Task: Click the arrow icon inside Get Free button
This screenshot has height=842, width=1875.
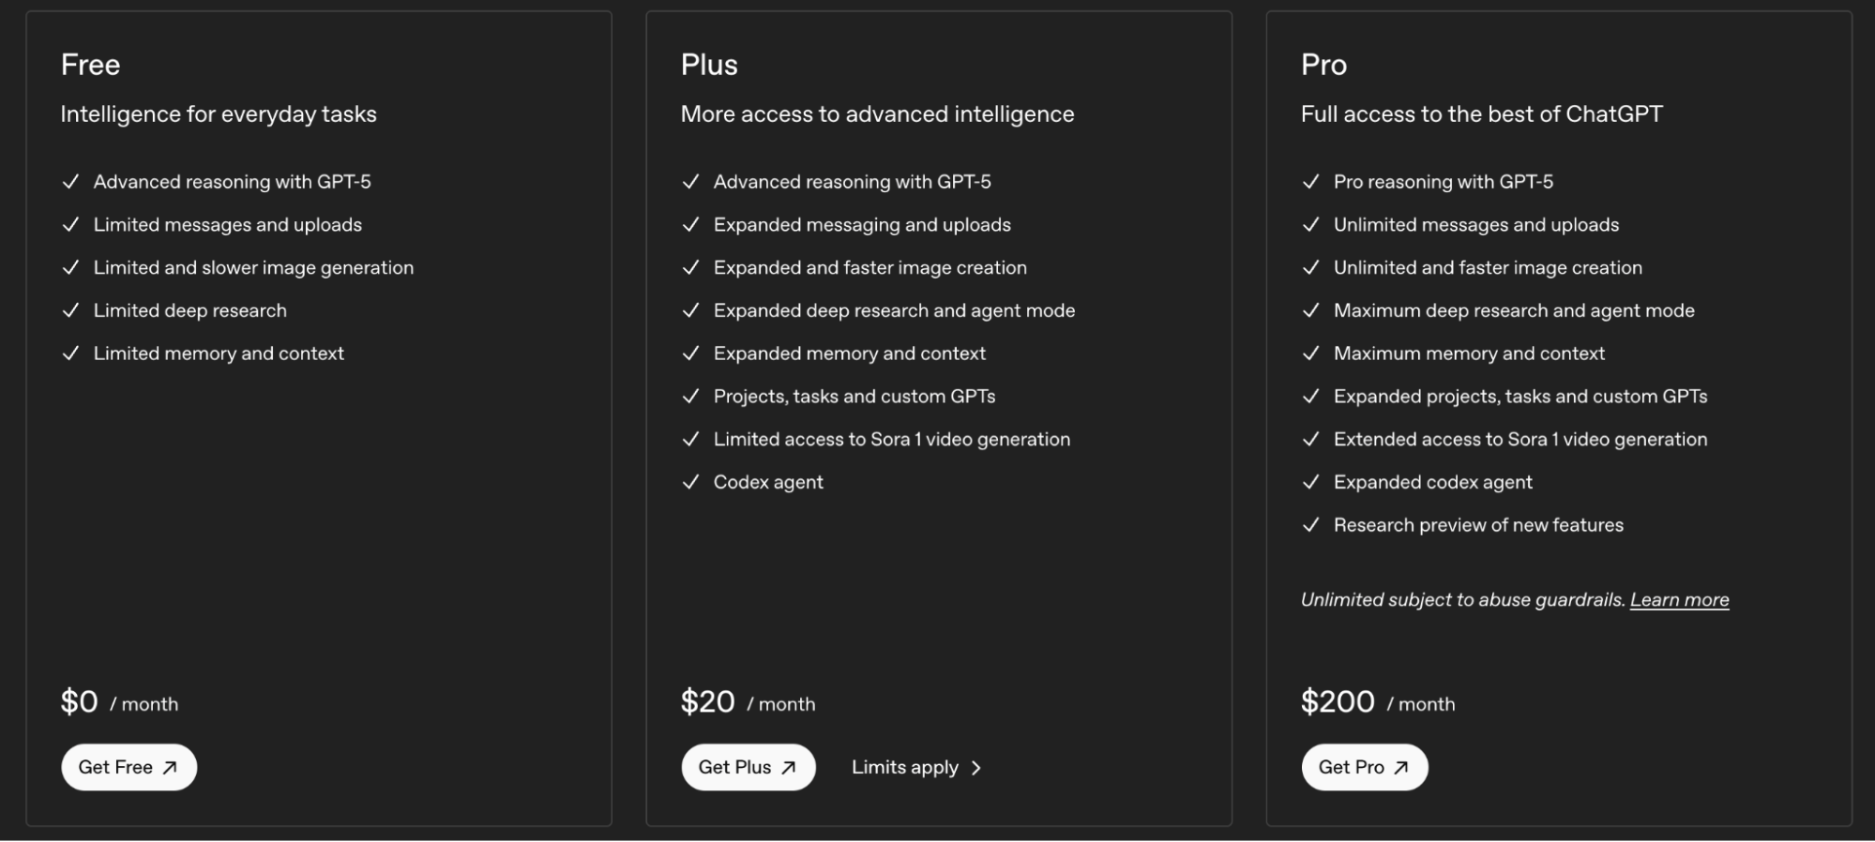Action: tap(170, 767)
